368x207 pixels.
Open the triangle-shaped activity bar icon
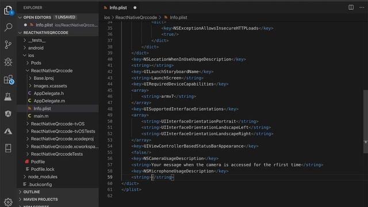tap(8, 131)
